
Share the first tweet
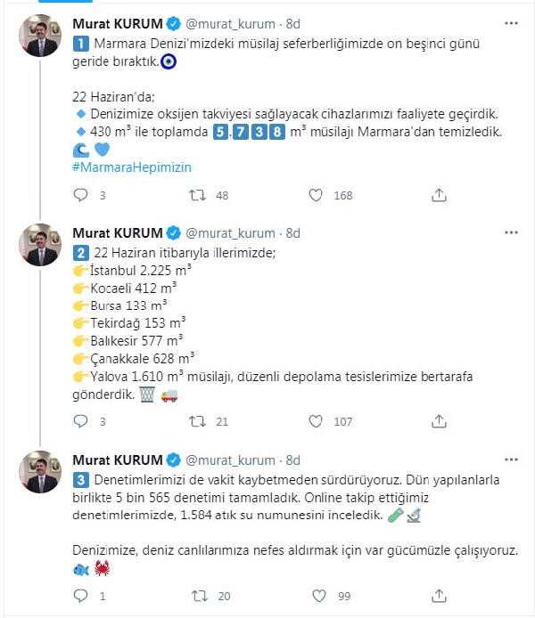point(439,195)
